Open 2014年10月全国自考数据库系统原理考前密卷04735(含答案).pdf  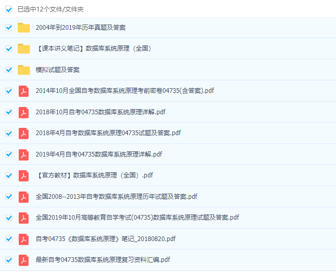[125, 91]
